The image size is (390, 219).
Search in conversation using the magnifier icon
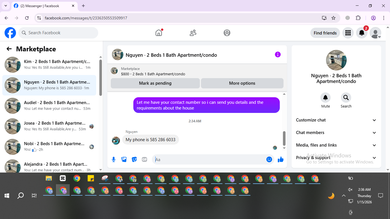346,98
